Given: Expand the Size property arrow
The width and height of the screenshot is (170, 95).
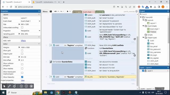Looking at the screenshot, I should tap(19, 24).
